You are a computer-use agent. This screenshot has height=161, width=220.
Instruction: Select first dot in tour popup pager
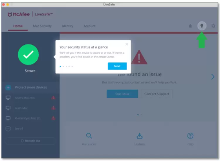(x=60, y=66)
